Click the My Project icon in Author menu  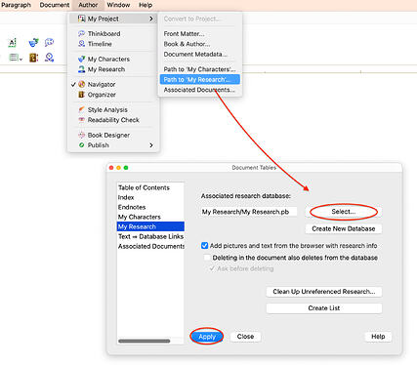[81, 19]
